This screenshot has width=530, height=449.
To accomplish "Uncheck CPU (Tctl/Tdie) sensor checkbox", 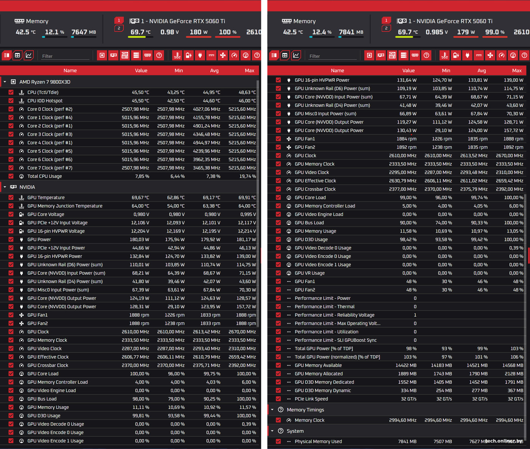I will (x=11, y=92).
